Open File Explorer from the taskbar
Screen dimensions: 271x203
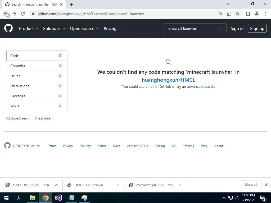click(32, 198)
